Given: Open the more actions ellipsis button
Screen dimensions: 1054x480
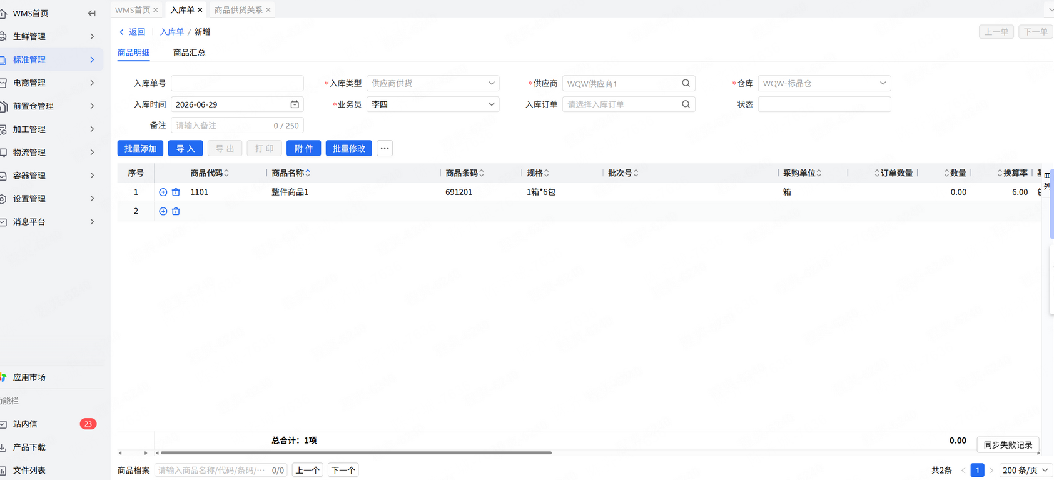Looking at the screenshot, I should pyautogui.click(x=385, y=148).
